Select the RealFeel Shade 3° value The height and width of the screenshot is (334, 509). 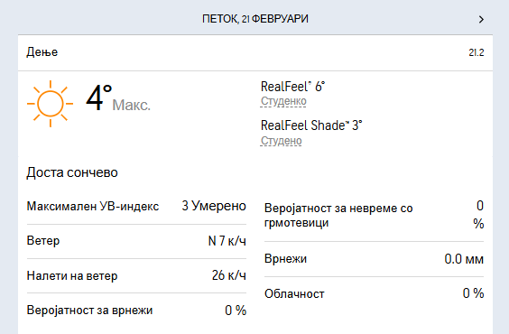click(x=311, y=125)
